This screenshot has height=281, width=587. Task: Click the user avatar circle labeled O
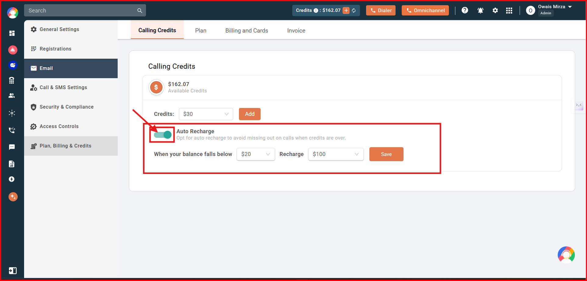coord(531,10)
